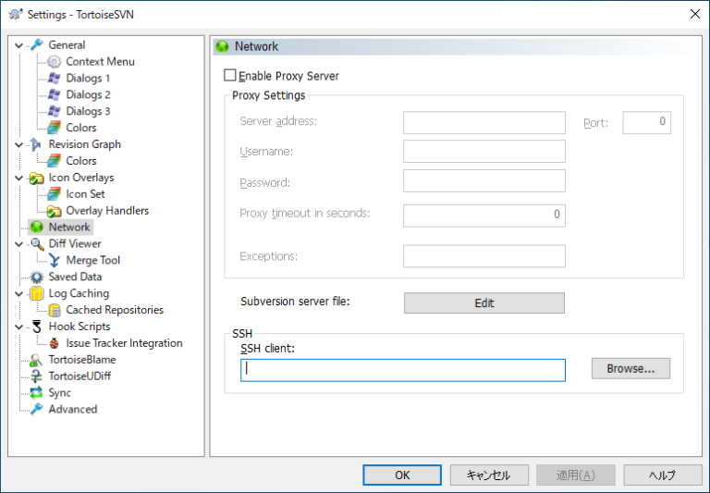Click the Hook Scripts icon
The width and height of the screenshot is (710, 493).
point(37,327)
